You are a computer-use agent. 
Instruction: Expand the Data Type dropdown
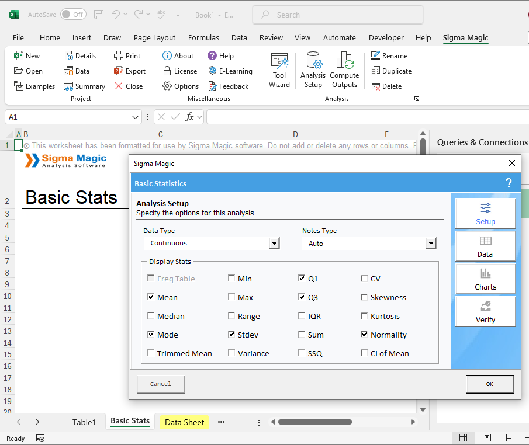coord(274,244)
